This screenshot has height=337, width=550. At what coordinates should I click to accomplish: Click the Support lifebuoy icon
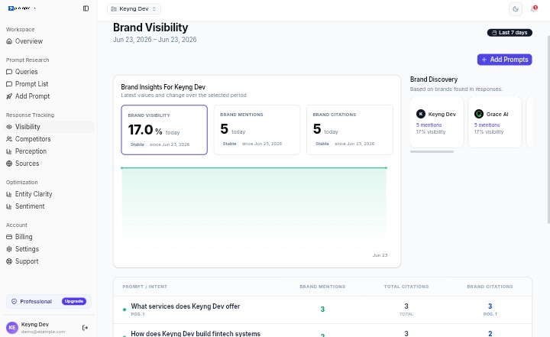point(9,261)
